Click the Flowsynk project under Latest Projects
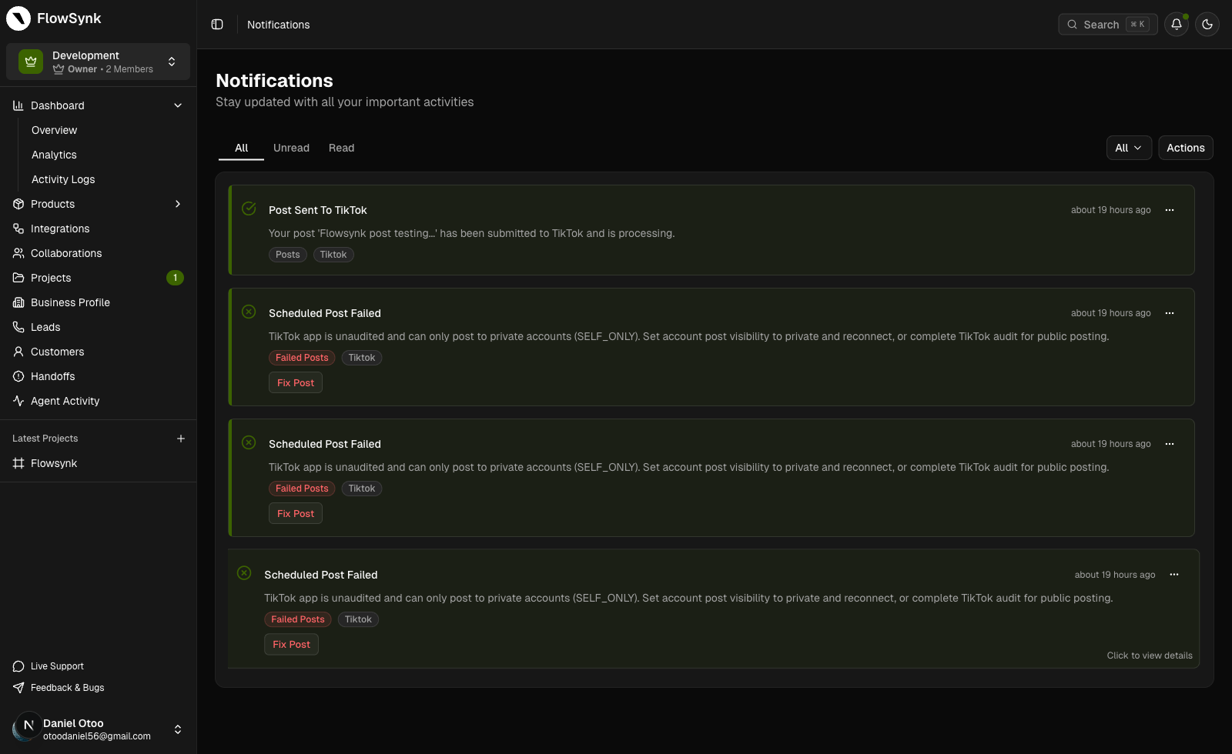 pos(53,463)
